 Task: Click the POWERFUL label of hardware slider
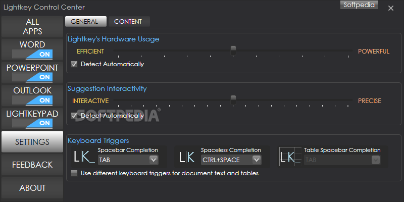coord(374,52)
